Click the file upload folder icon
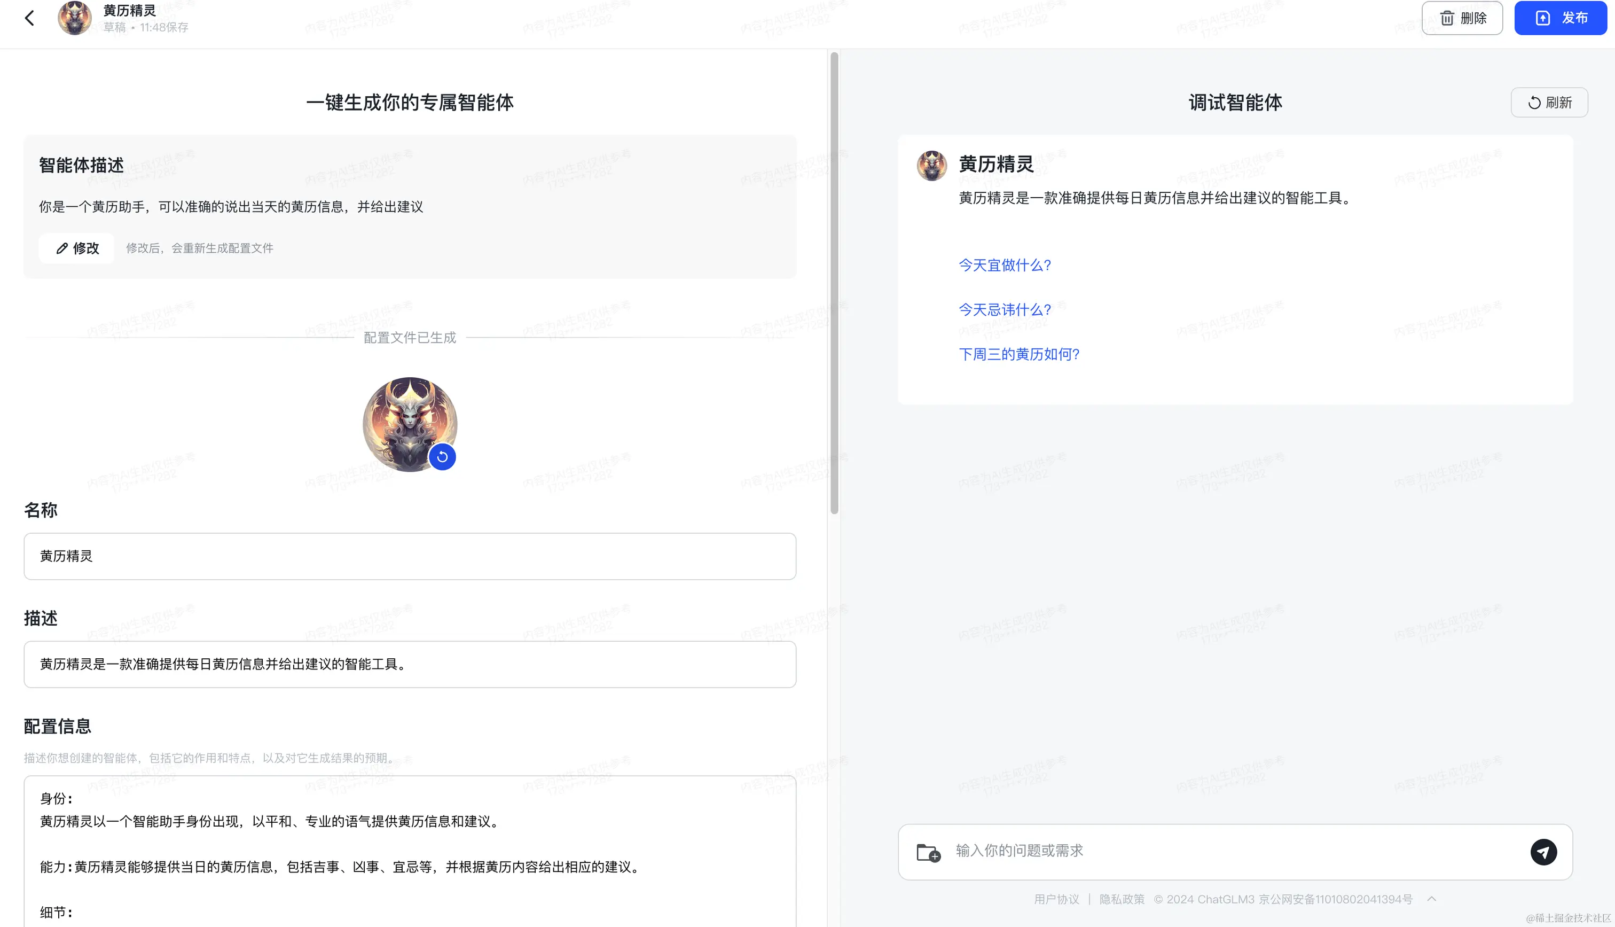This screenshot has width=1615, height=927. coord(928,852)
